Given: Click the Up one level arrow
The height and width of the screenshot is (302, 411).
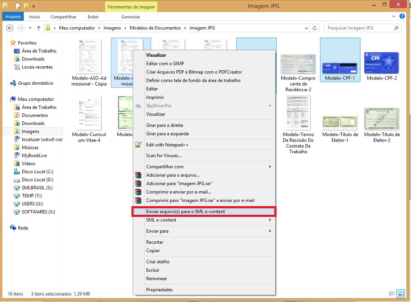Looking at the screenshot, I should (x=39, y=28).
